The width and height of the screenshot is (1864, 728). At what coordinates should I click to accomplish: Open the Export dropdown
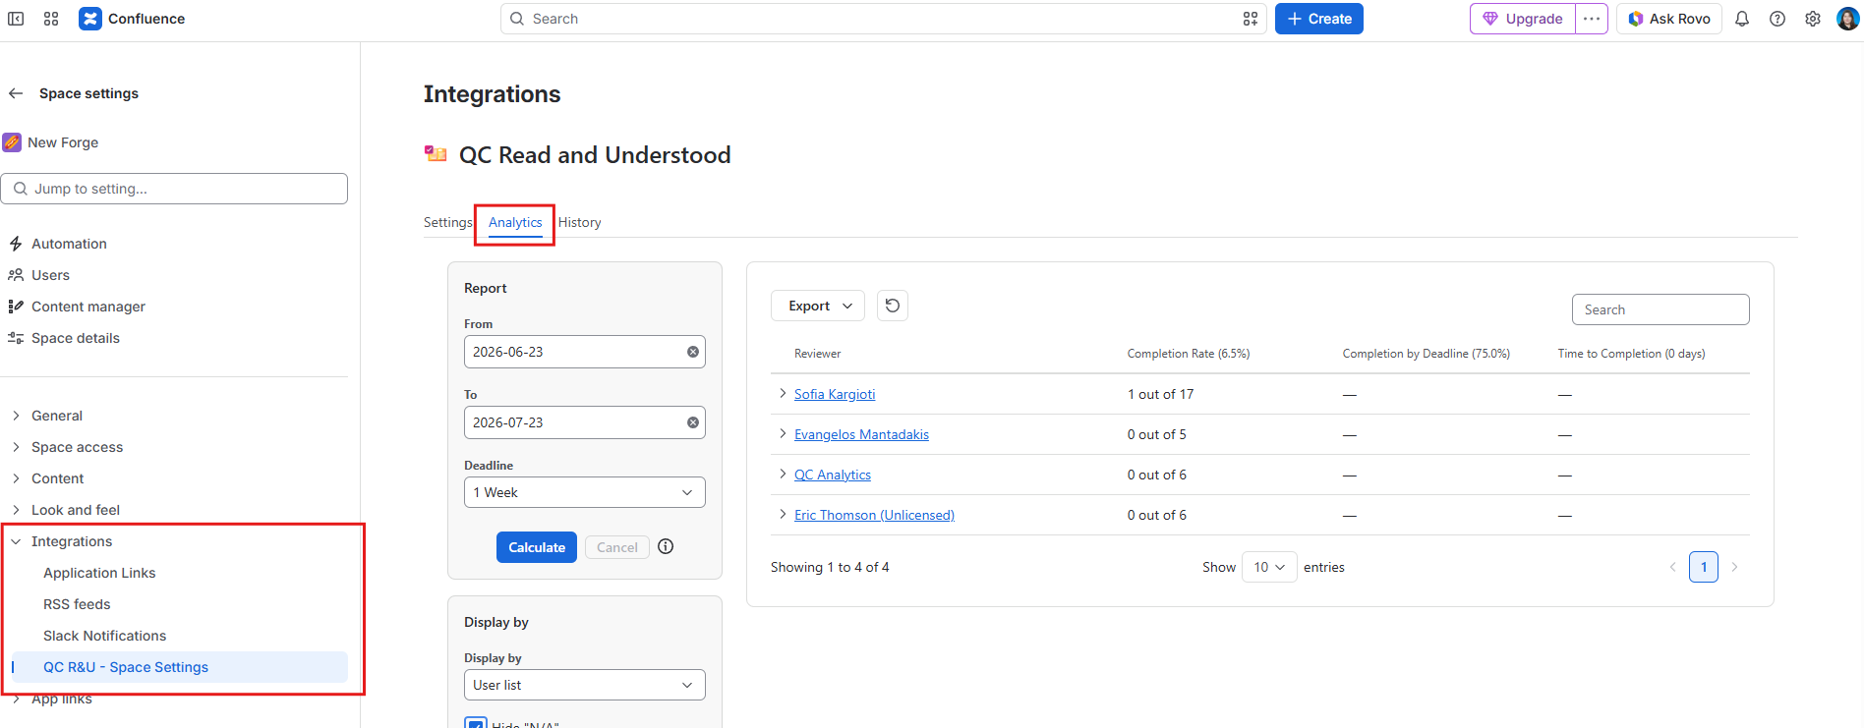coord(818,306)
